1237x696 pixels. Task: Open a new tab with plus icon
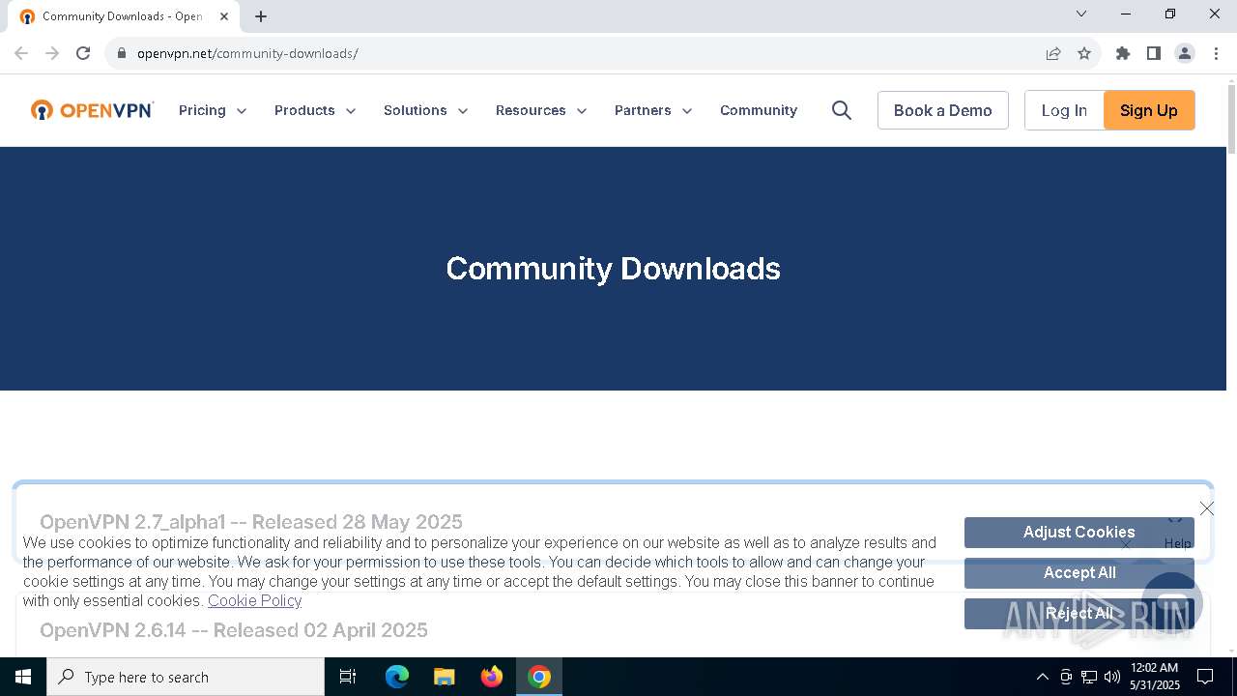261,16
